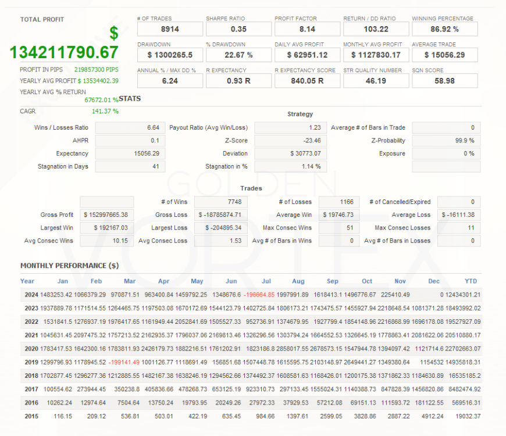506x436 pixels.
Task: Click the SQN Score value 58.98
Action: coord(444,81)
